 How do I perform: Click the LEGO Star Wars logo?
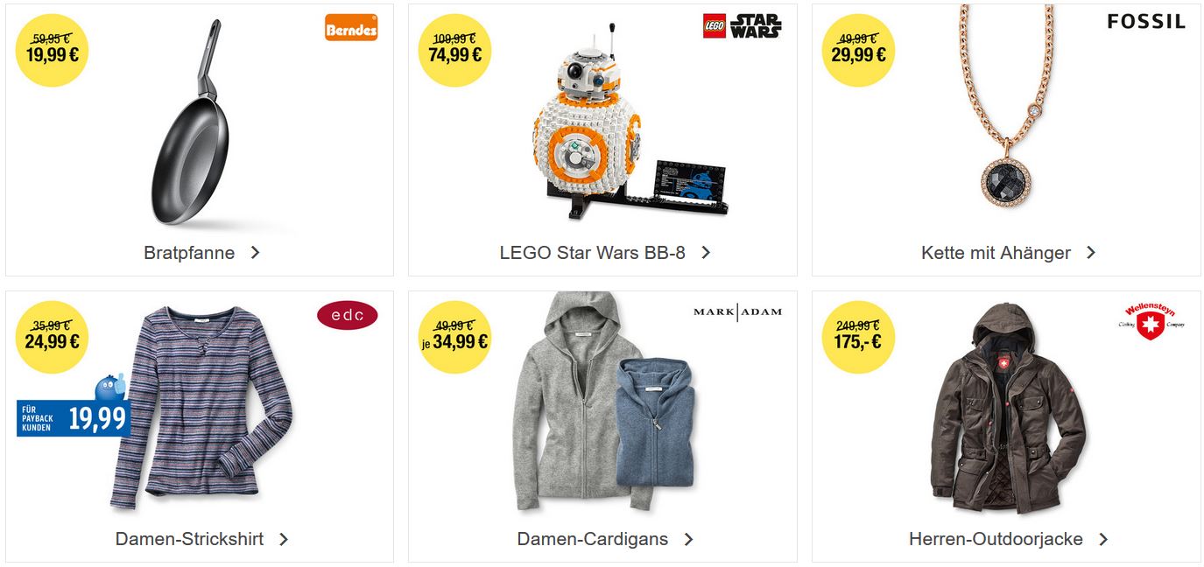(x=743, y=25)
